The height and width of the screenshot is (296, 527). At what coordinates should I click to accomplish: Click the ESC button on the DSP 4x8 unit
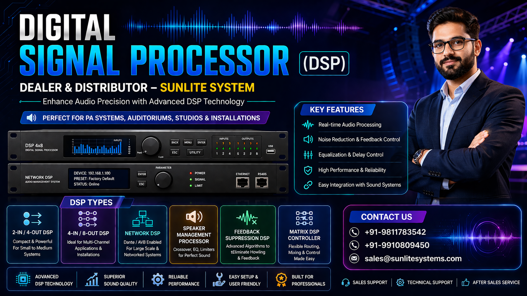click(x=175, y=152)
